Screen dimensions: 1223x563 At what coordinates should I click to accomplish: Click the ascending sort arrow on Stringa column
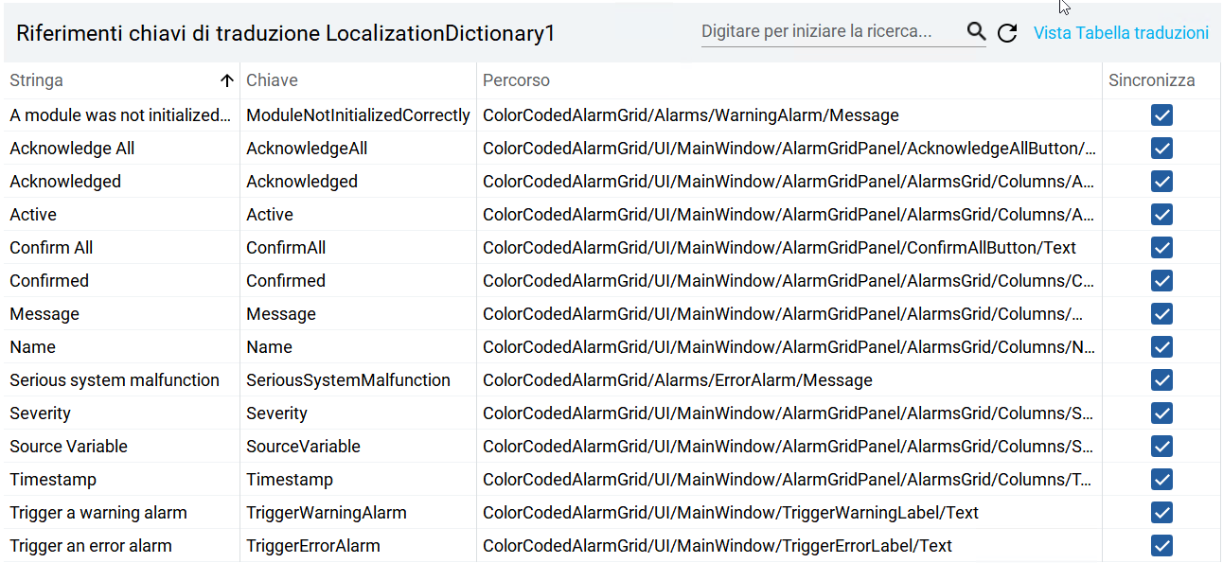click(227, 80)
